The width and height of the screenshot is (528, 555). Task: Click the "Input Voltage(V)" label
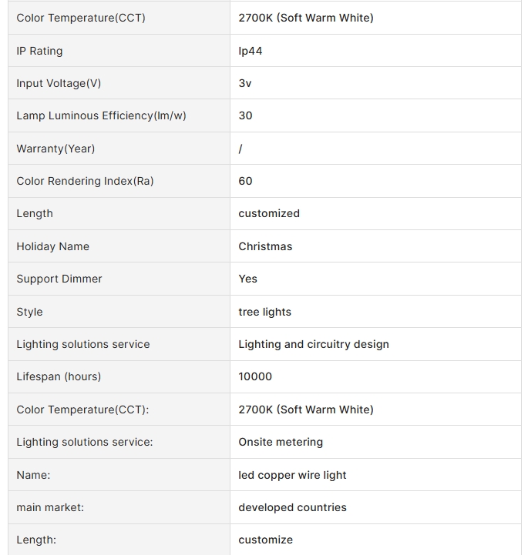click(59, 83)
